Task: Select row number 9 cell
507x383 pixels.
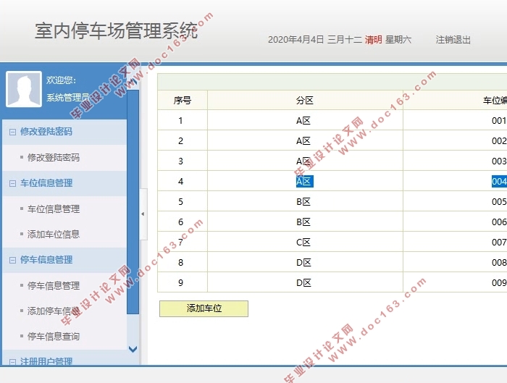Action: 181,283
